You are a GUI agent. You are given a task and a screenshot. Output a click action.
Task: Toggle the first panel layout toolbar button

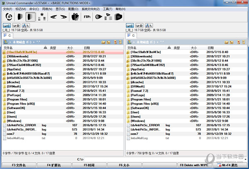pyautogui.click(x=20, y=17)
